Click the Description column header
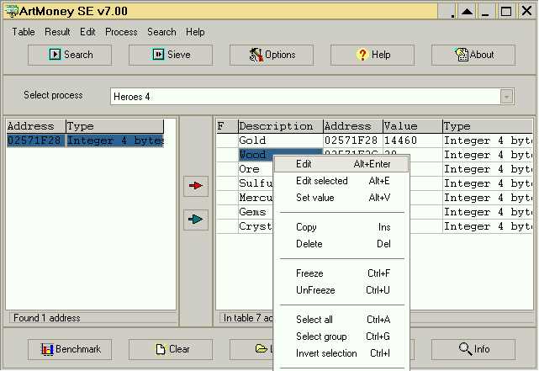 [281, 126]
